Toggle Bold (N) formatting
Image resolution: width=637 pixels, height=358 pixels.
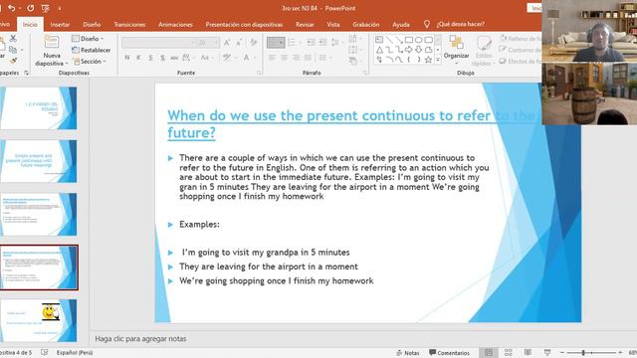coord(127,58)
